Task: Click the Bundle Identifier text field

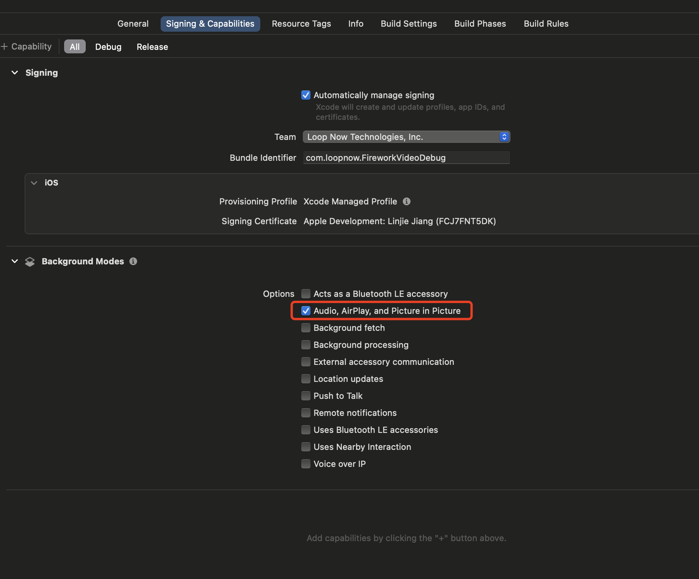Action: (x=406, y=158)
